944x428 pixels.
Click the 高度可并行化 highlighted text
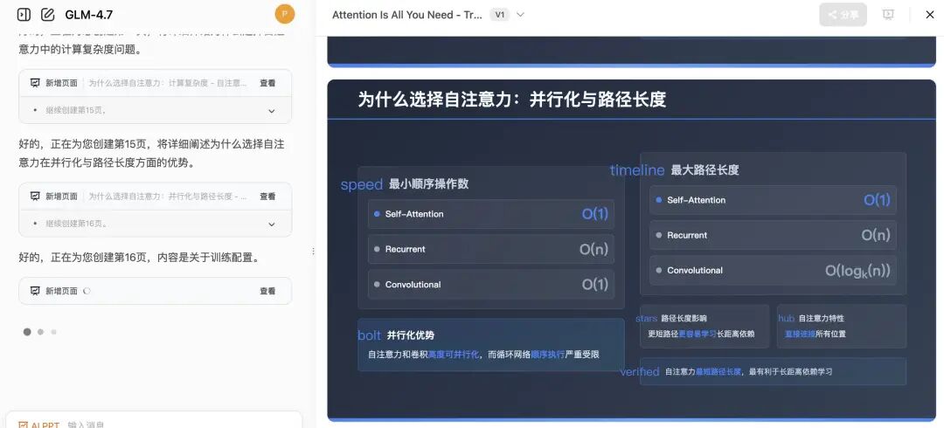click(x=454, y=355)
